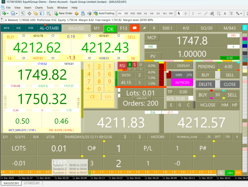248x187 pixels.
Task: Click the green OK button
Action: tap(110, 29)
